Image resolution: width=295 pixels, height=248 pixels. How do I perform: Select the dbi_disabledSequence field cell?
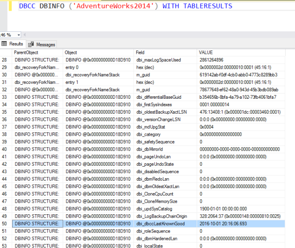pos(165,171)
